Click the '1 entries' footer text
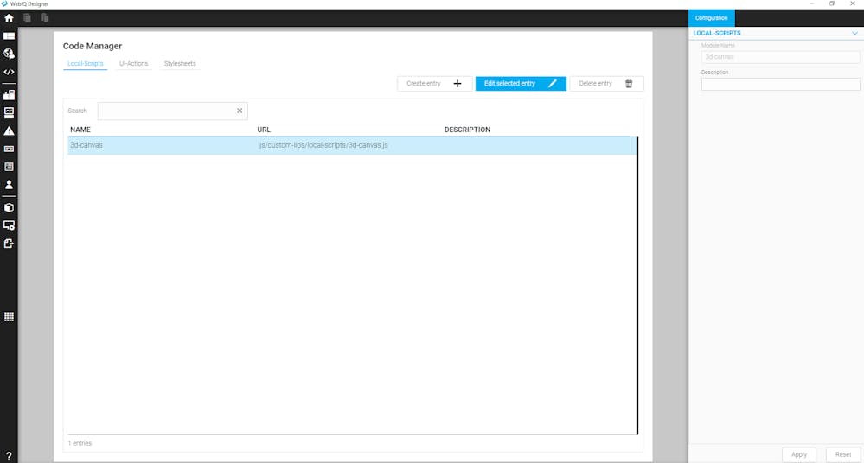The height and width of the screenshot is (463, 864). tap(80, 443)
